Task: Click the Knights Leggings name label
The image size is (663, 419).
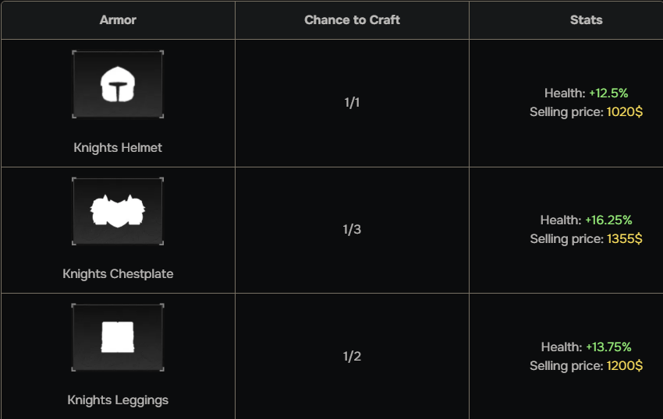Action: click(118, 400)
